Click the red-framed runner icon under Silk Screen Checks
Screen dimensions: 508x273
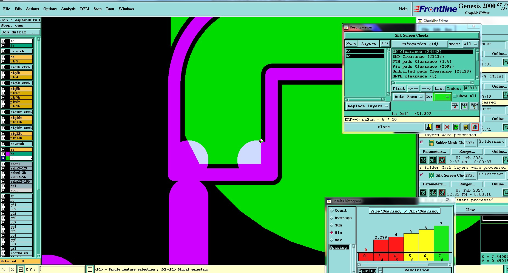pos(442,192)
